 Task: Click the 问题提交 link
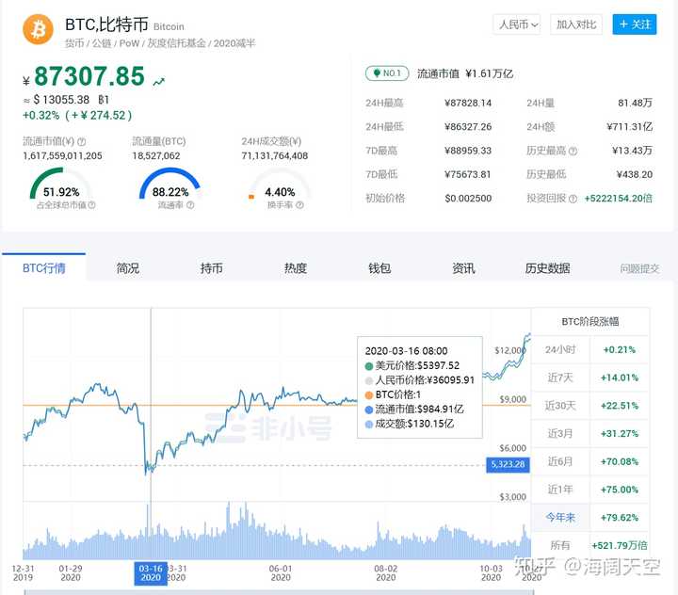(x=639, y=269)
